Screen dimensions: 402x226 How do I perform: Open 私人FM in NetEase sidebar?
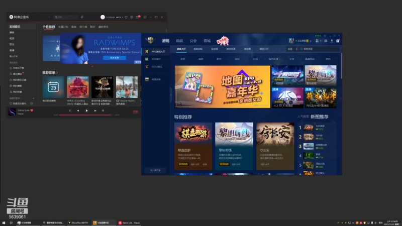tap(14, 56)
